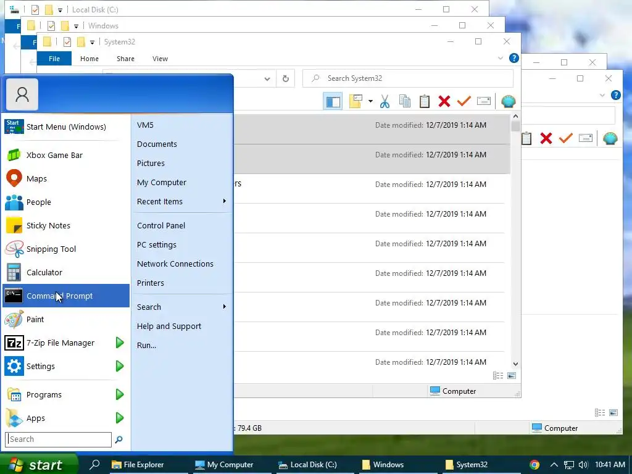Switch to large thumbnails view in System32 status bar
632x474 pixels.
tap(512, 376)
